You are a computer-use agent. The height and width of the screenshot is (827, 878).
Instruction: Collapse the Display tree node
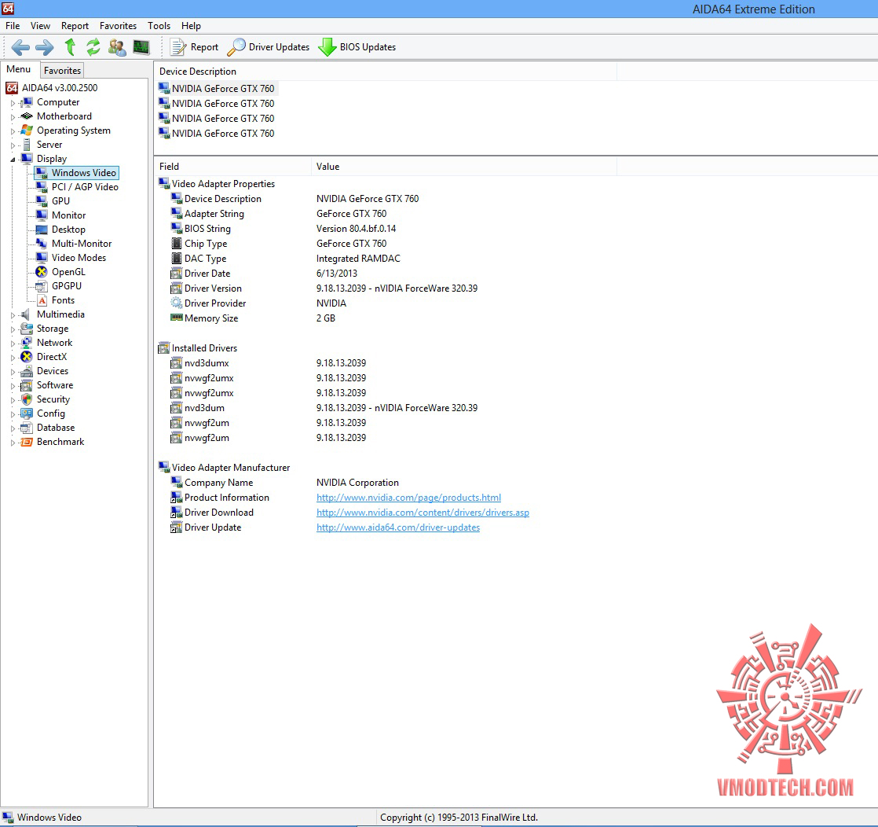coord(13,160)
